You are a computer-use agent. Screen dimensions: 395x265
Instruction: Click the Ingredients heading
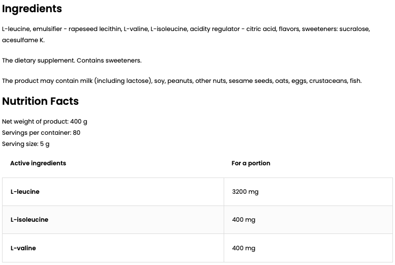[x=32, y=9]
